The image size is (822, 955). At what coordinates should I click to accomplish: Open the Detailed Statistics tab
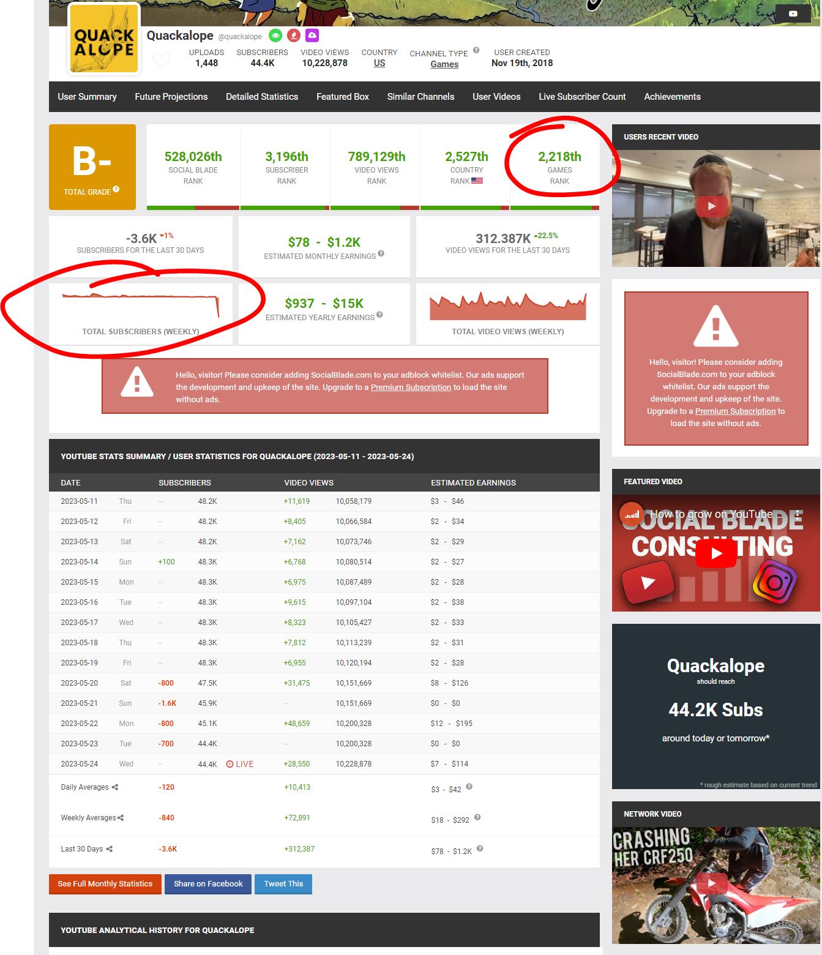pos(262,97)
